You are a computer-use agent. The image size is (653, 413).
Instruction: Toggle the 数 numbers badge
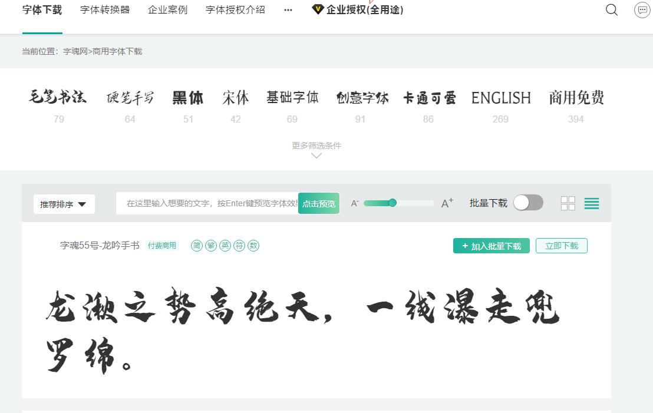tap(253, 246)
